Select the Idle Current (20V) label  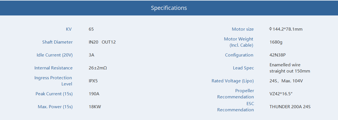point(55,55)
